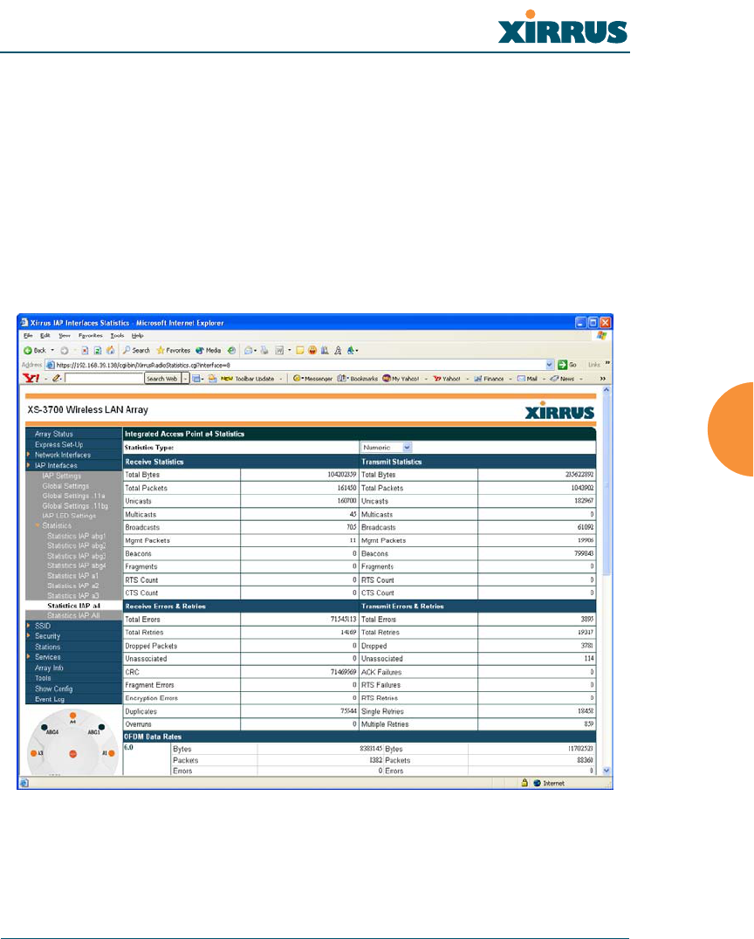
Task: Open the Stations page
Action: 47,647
